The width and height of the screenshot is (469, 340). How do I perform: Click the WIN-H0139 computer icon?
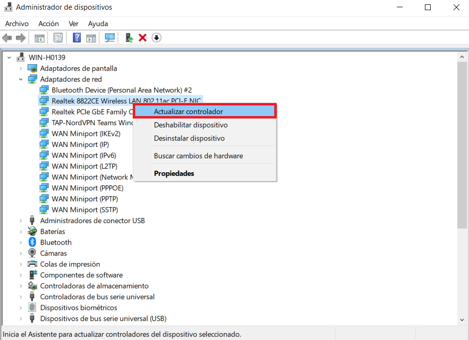[21, 57]
